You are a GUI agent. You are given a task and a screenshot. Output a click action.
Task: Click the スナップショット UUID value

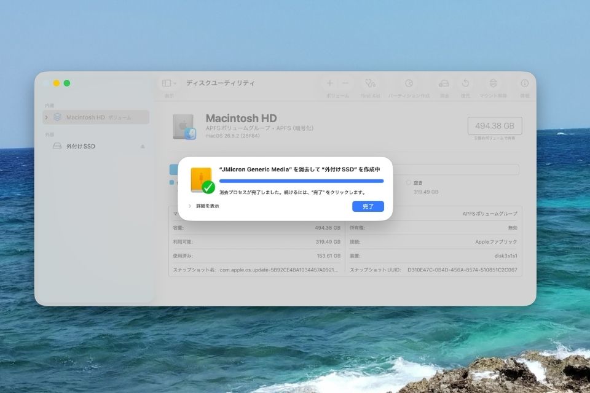(462, 270)
